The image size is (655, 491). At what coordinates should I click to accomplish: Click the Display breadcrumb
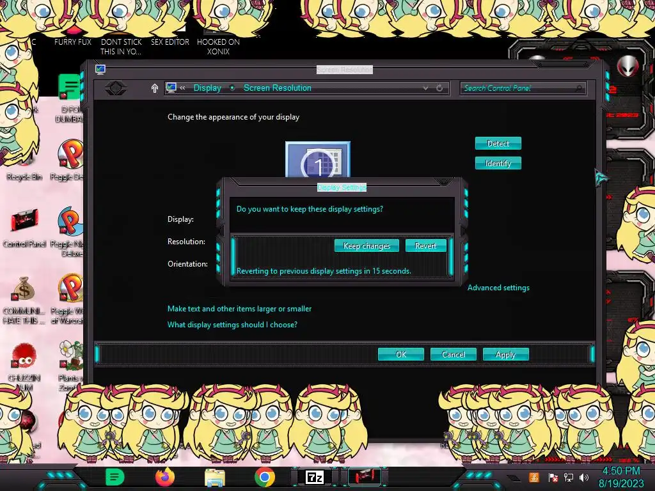207,88
